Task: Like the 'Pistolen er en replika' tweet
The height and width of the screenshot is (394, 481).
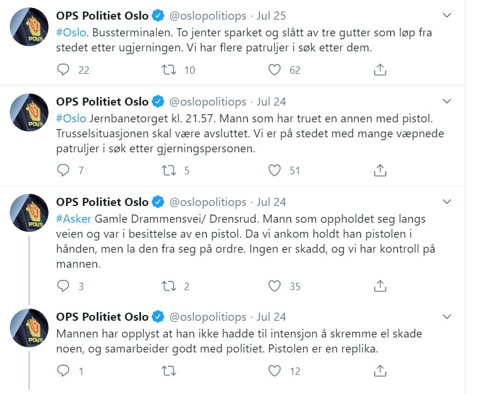Action: click(275, 371)
